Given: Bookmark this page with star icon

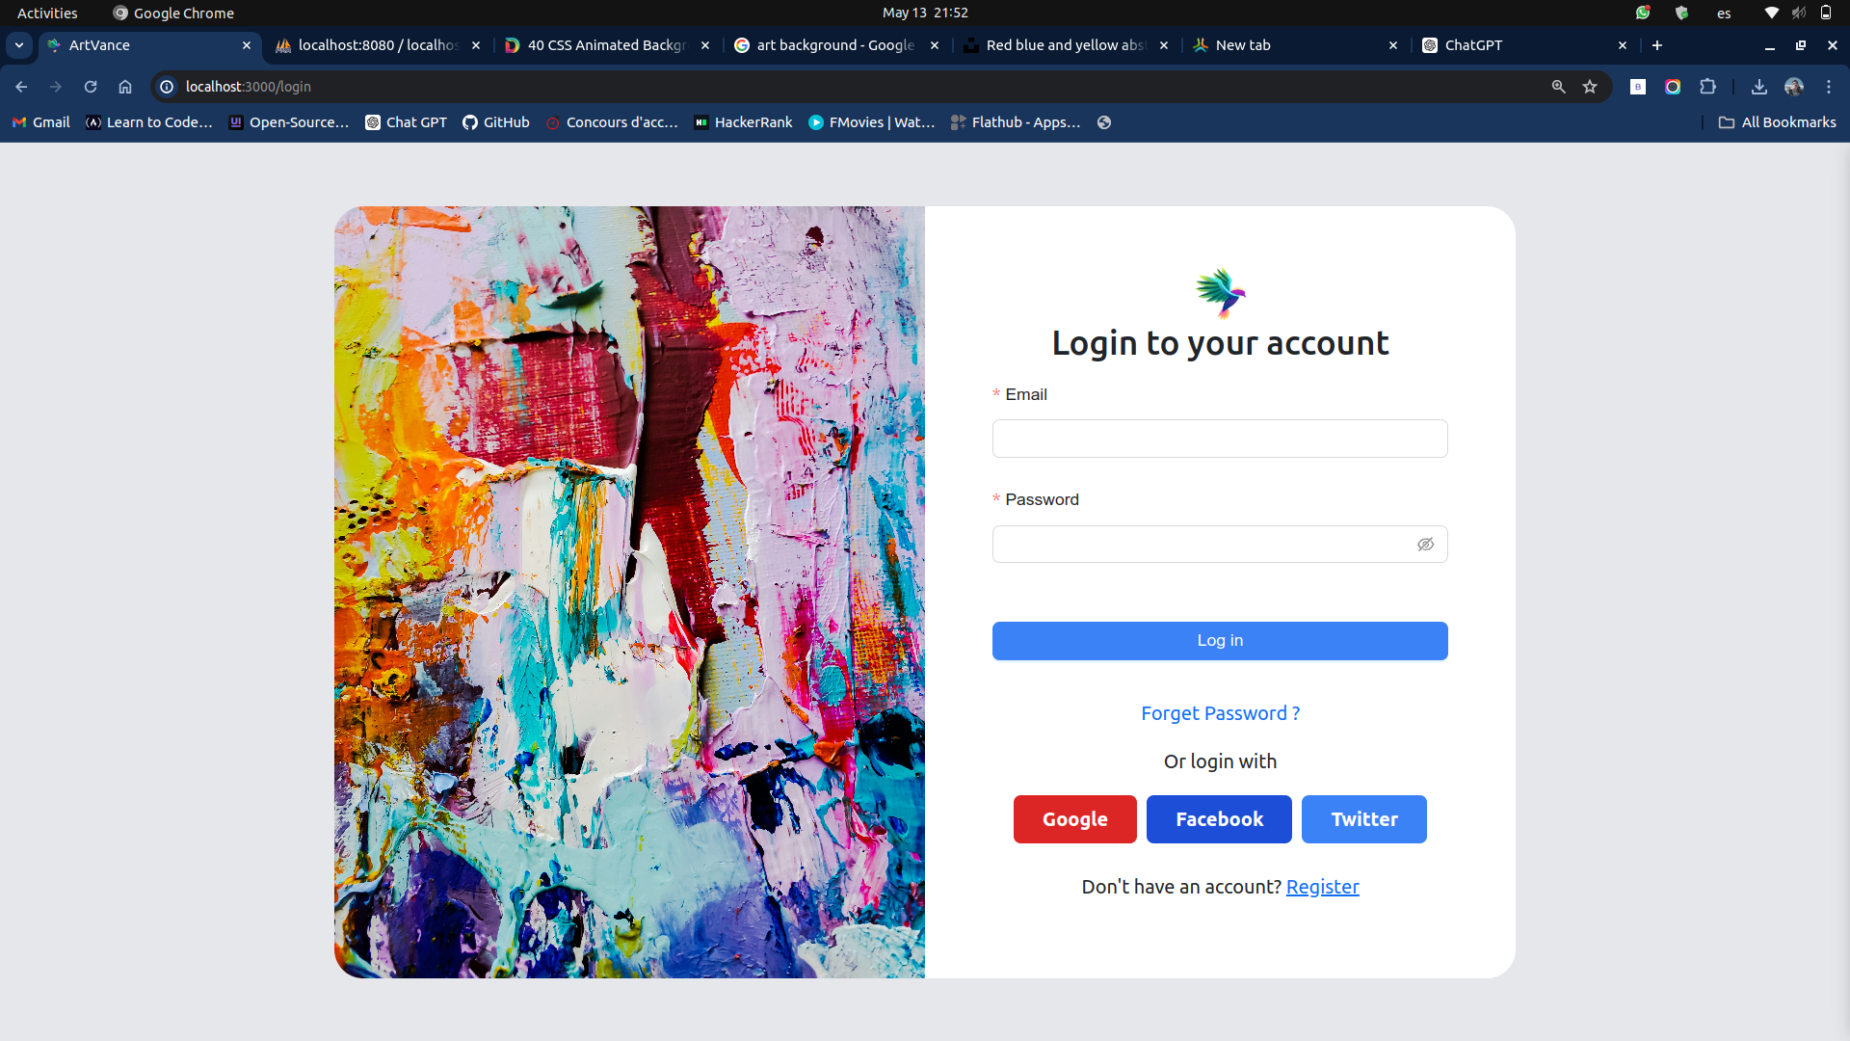Looking at the screenshot, I should pos(1590,87).
